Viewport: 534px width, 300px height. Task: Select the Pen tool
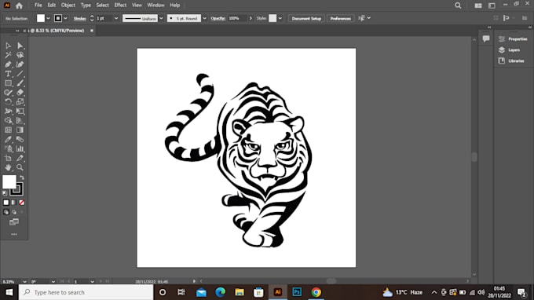click(8, 64)
